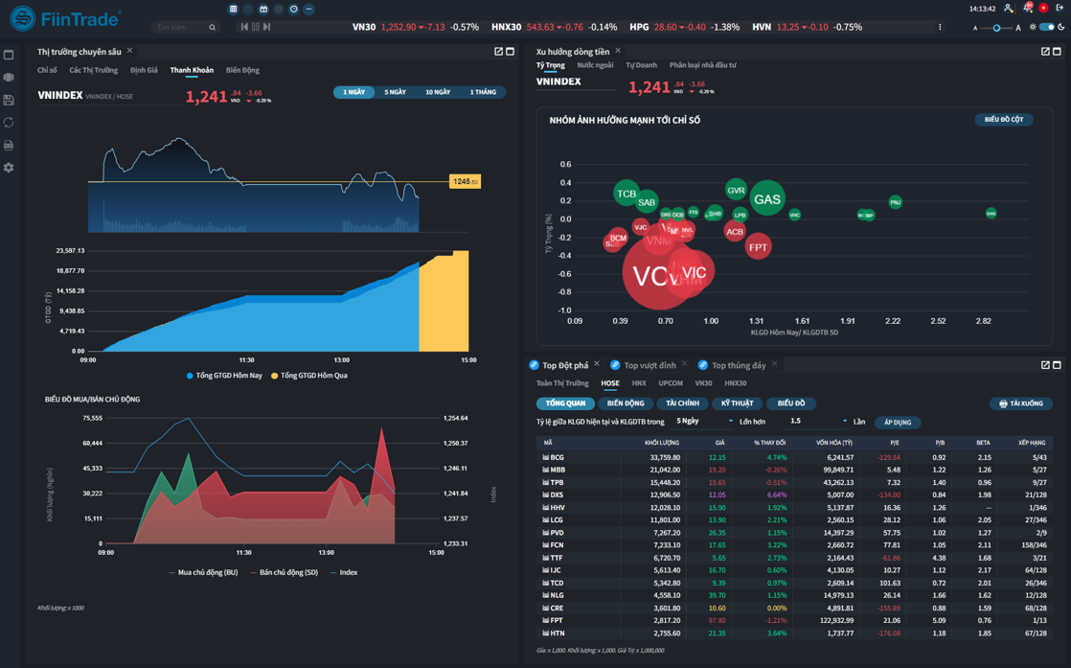The image size is (1071, 668).
Task: Select the 1 NGÀY time range
Action: click(x=353, y=92)
